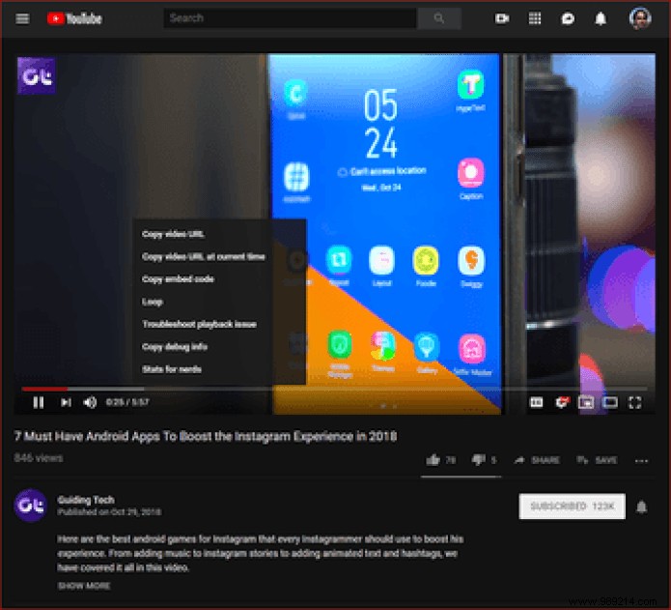This screenshot has width=671, height=610.
Task: Select Copy video URL at current time
Action: coord(204,256)
